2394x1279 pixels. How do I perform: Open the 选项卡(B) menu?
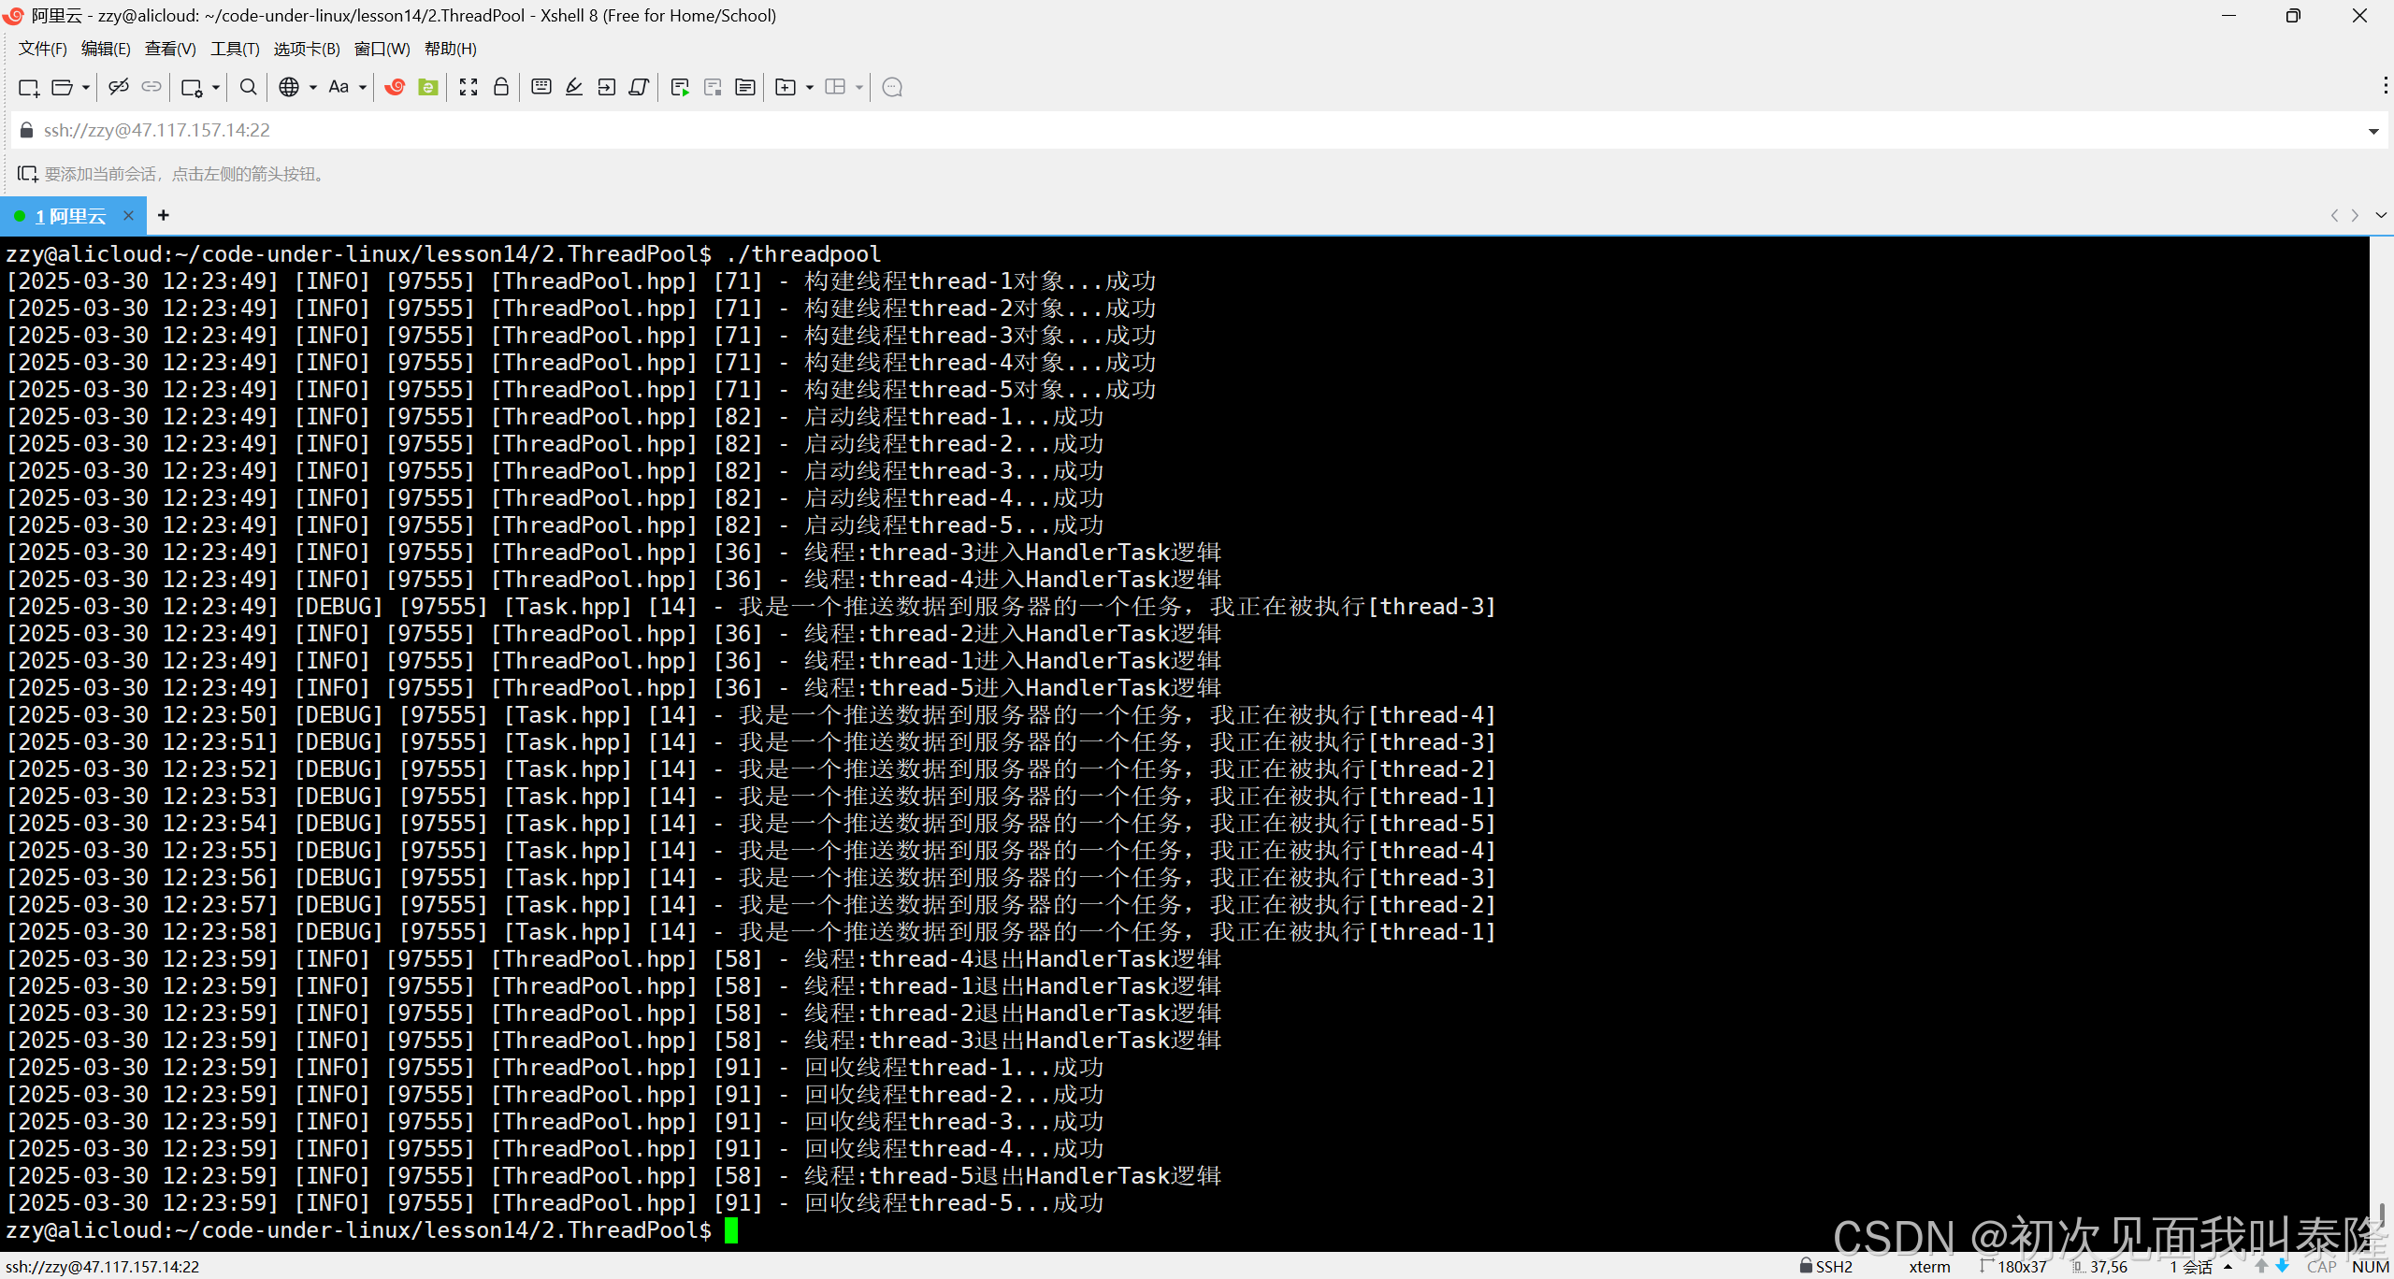pos(306,49)
